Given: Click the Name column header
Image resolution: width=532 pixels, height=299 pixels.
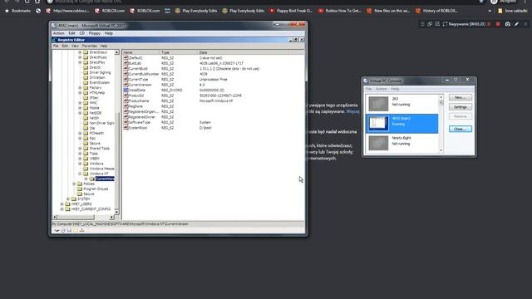Looking at the screenshot, I should coord(140,52).
